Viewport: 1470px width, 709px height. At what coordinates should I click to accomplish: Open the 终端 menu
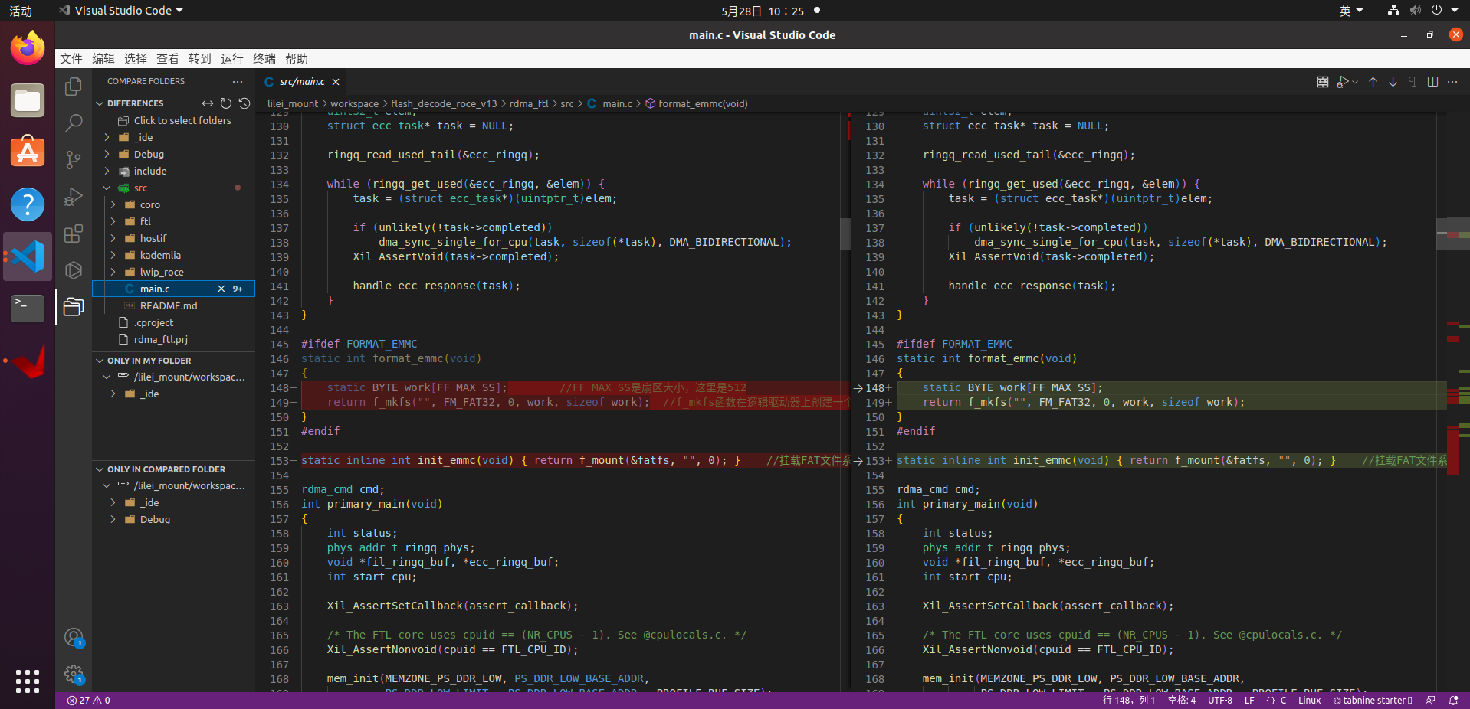(264, 59)
